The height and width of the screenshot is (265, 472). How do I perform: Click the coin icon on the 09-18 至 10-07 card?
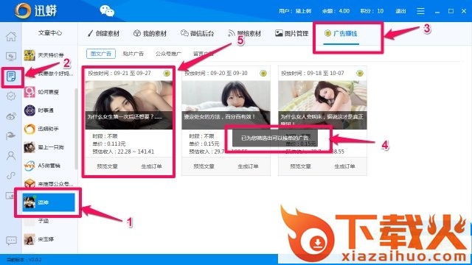click(x=360, y=74)
